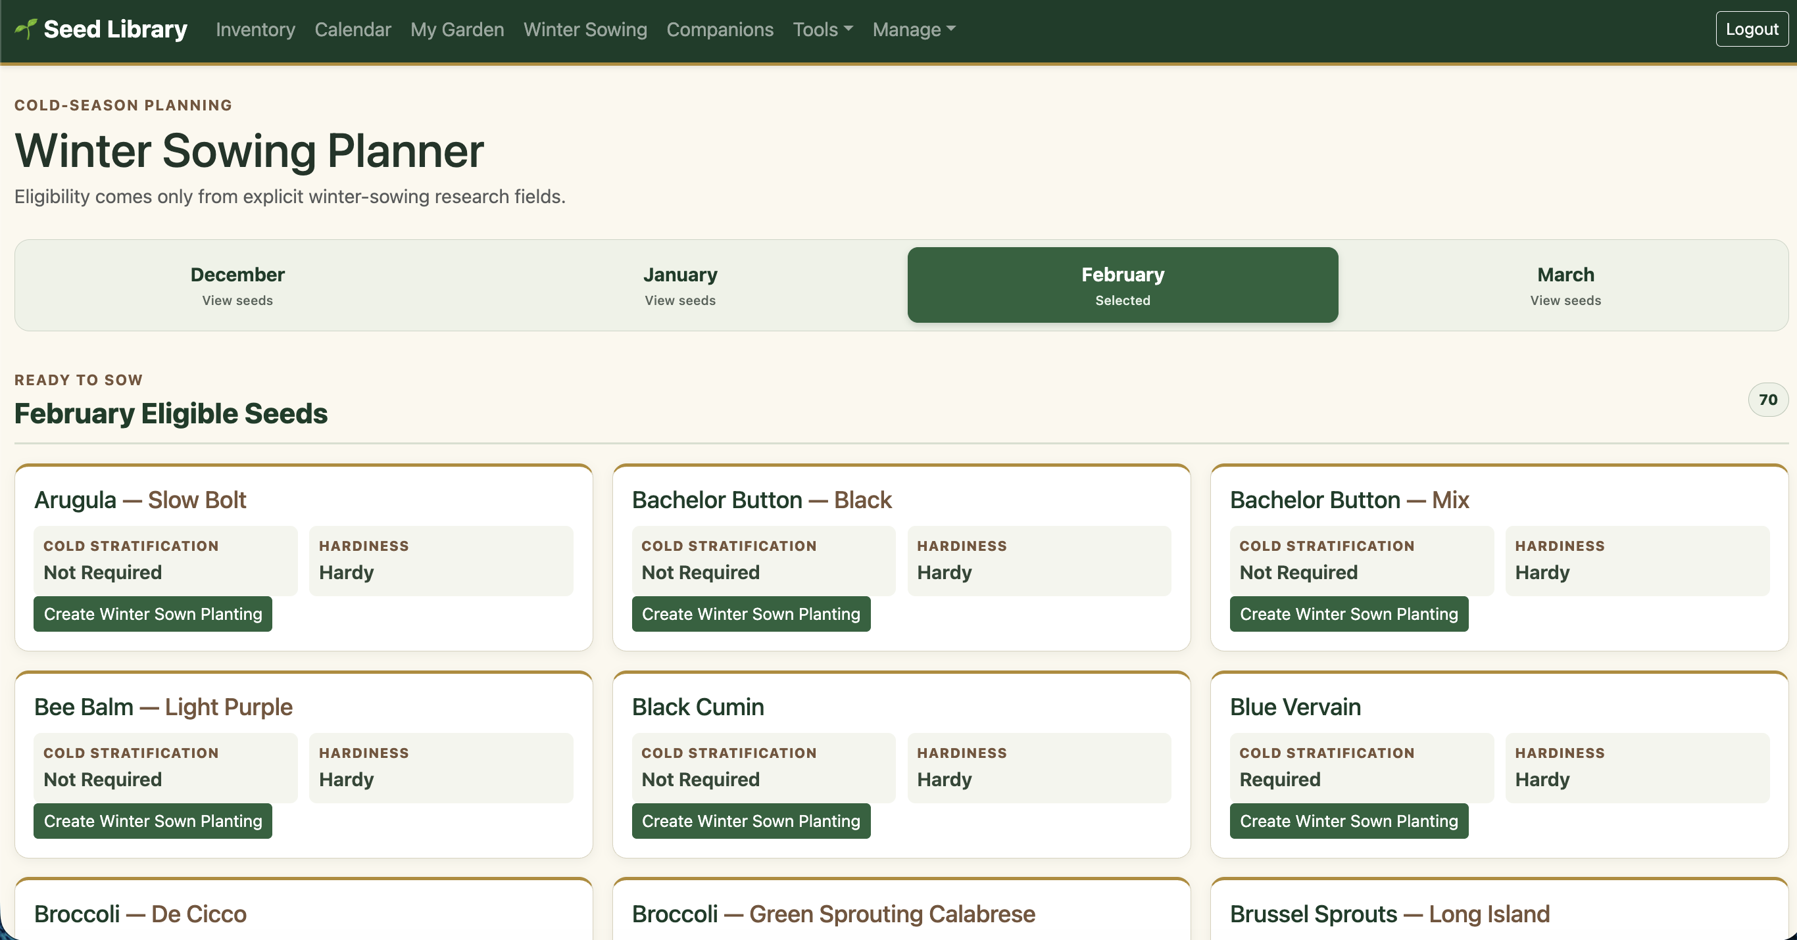Open the Companions page

719,30
